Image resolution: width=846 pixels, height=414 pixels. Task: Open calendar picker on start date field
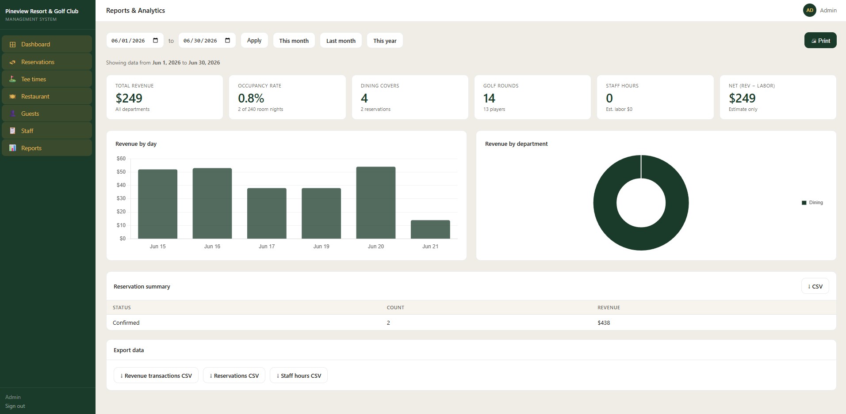tap(155, 41)
